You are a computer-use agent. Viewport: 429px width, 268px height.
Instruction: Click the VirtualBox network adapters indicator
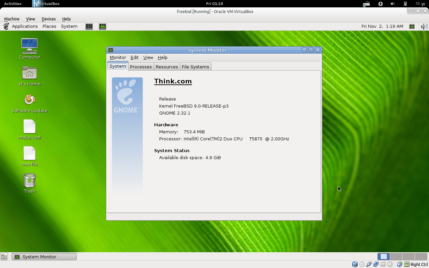(x=376, y=264)
